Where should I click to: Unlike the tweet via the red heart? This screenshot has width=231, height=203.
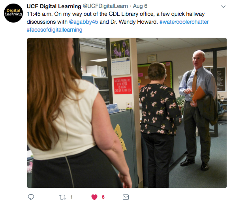(94, 197)
